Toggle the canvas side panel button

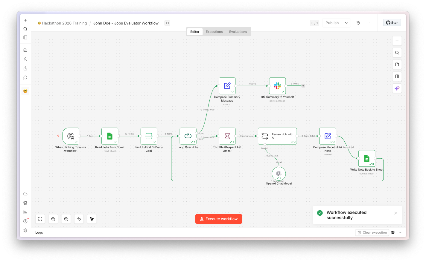397,76
